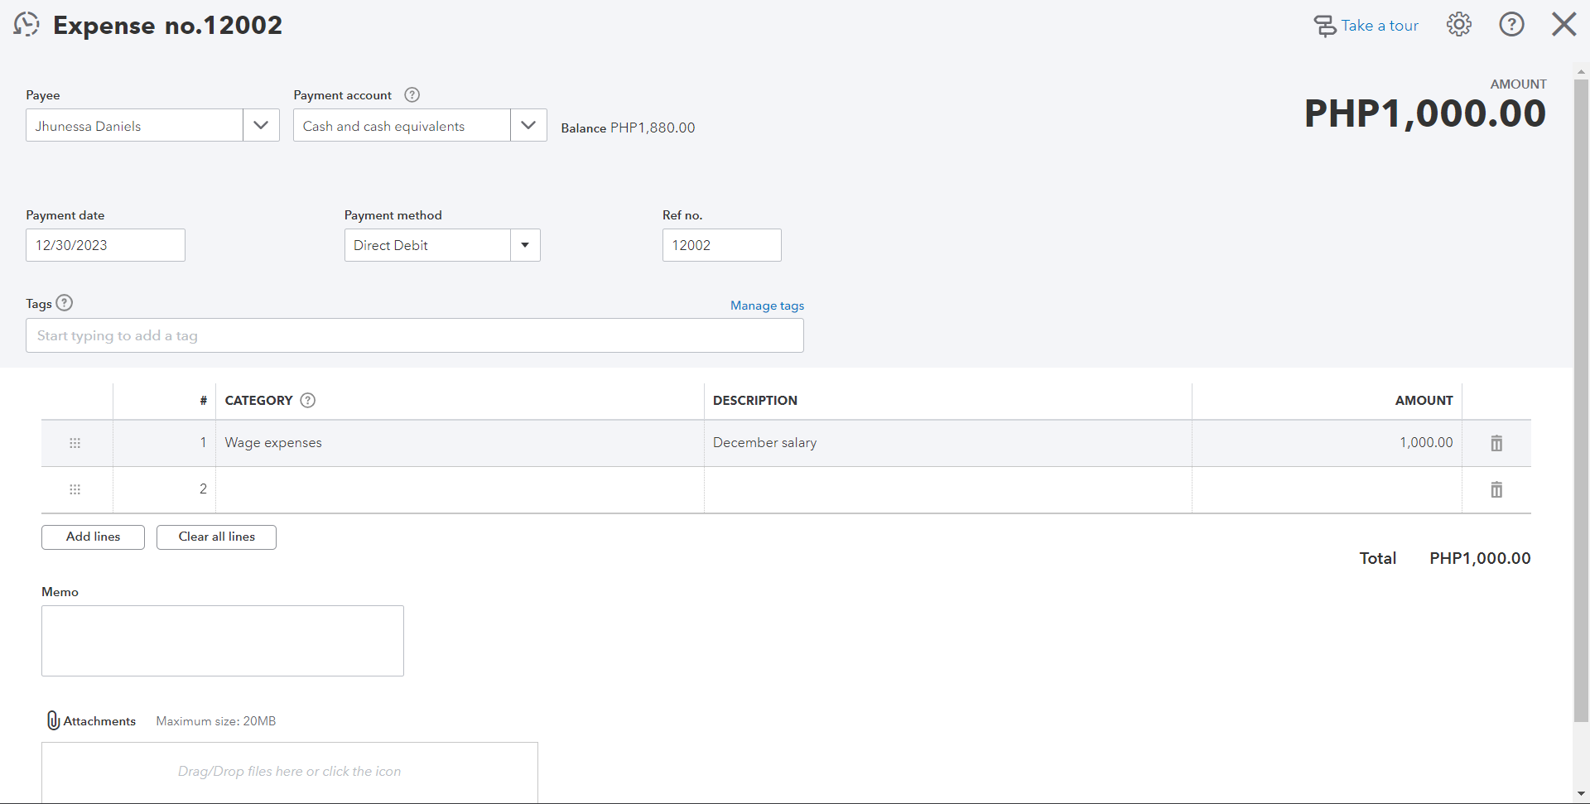Click the Memo text area

222,641
